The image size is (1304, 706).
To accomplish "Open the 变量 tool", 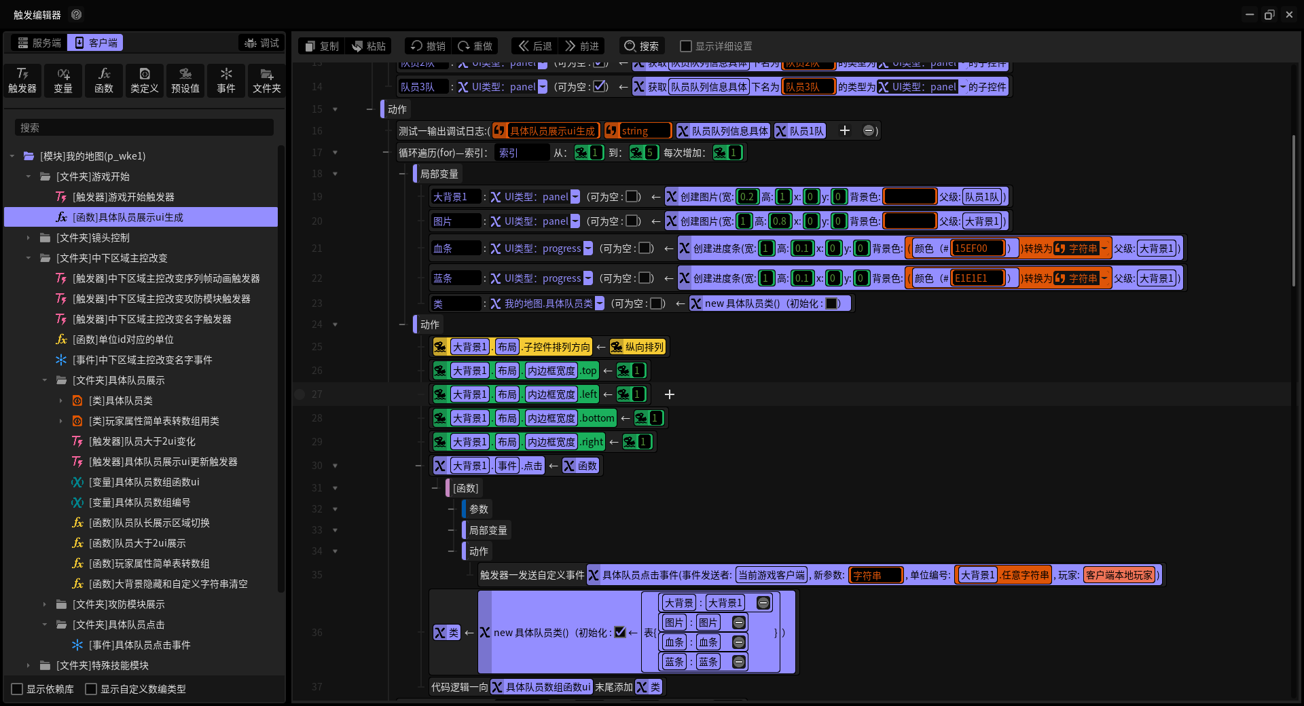I will click(x=63, y=80).
